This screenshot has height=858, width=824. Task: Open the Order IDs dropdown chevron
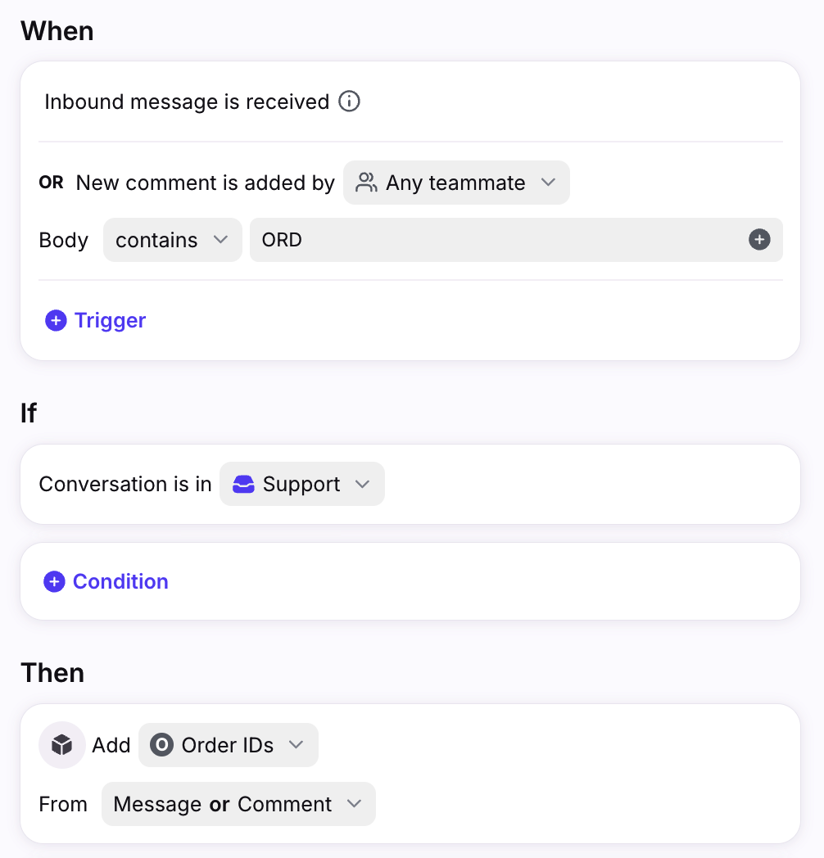[297, 745]
